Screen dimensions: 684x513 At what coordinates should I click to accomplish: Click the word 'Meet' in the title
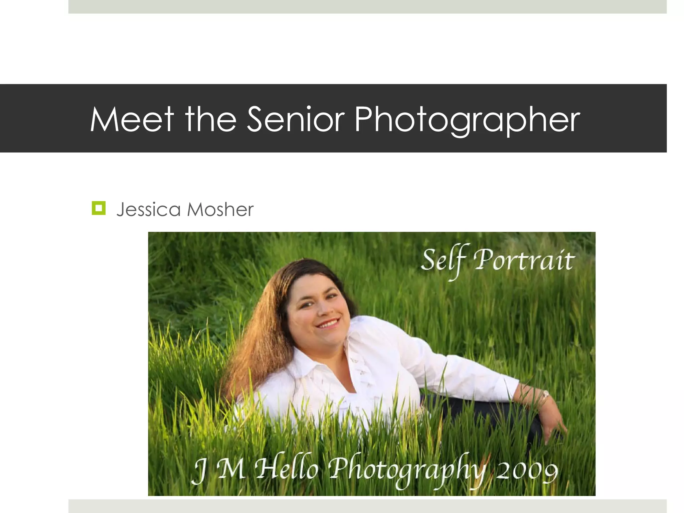click(132, 119)
